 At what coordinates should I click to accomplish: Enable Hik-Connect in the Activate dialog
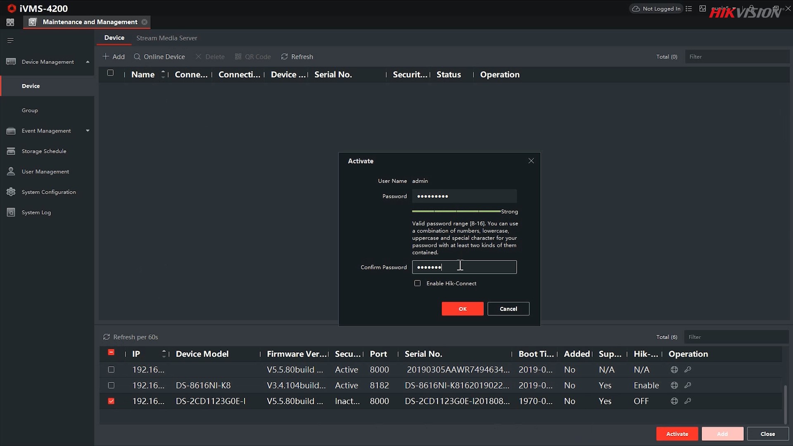(417, 283)
